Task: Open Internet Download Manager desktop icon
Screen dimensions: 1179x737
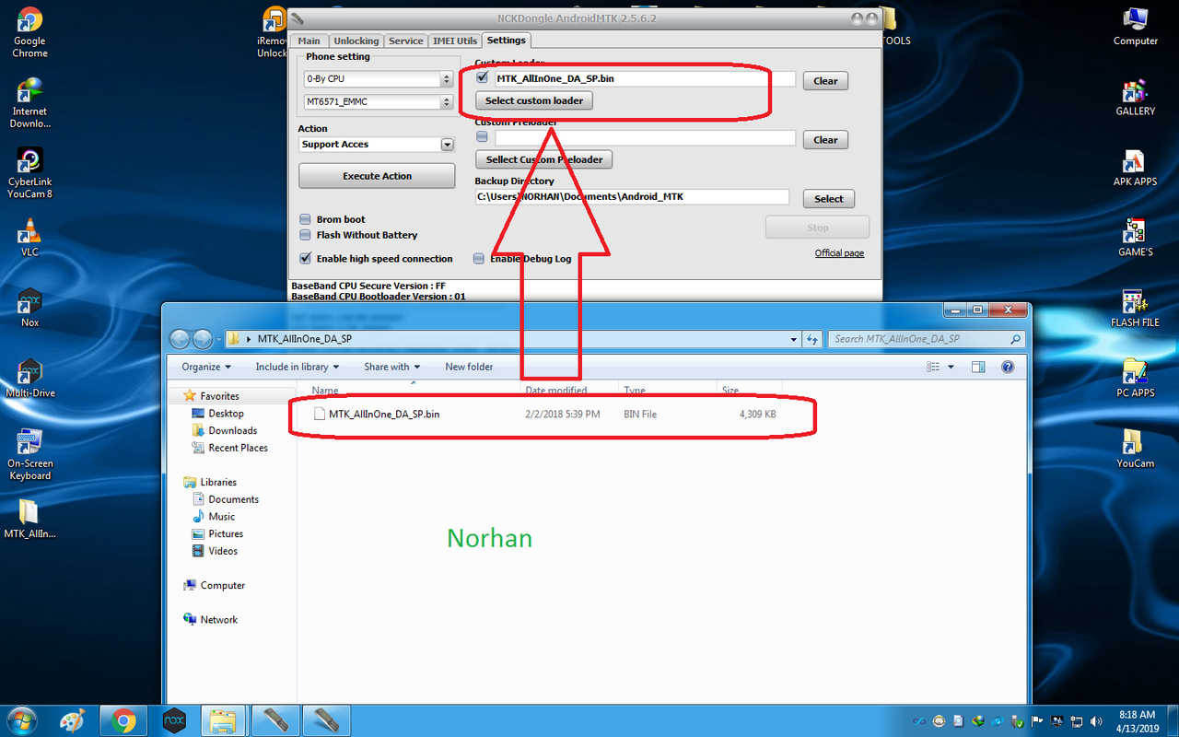Action: tap(29, 101)
